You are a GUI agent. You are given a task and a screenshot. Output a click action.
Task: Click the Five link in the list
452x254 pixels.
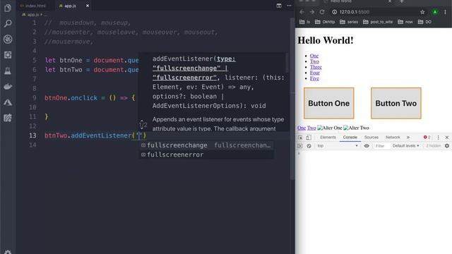pyautogui.click(x=314, y=78)
